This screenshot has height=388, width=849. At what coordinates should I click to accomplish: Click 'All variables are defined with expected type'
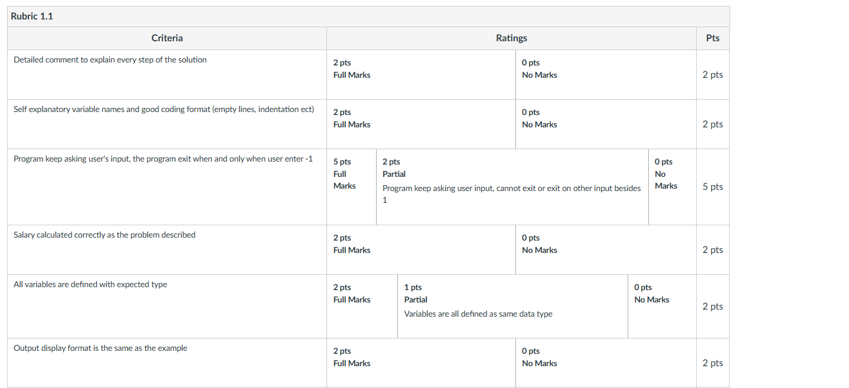(90, 284)
